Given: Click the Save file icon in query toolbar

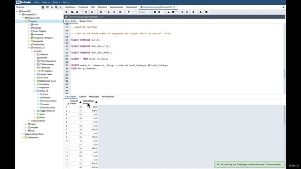Looking at the screenshot, I should [x=77, y=12].
